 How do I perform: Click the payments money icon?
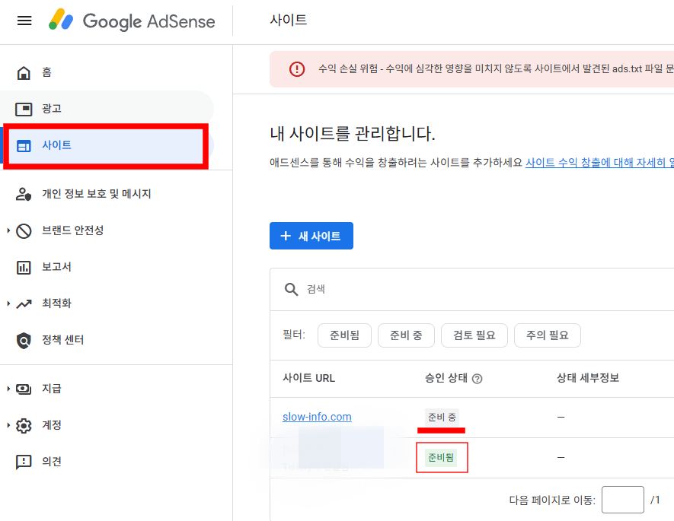[24, 389]
